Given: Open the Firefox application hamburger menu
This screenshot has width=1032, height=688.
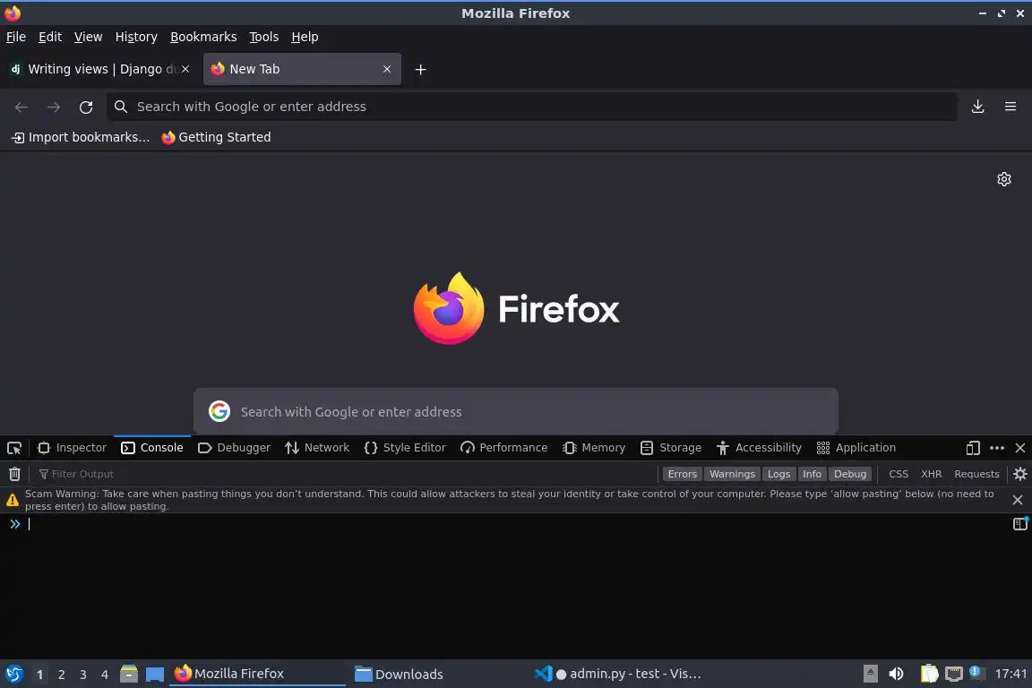Looking at the screenshot, I should pyautogui.click(x=1010, y=107).
